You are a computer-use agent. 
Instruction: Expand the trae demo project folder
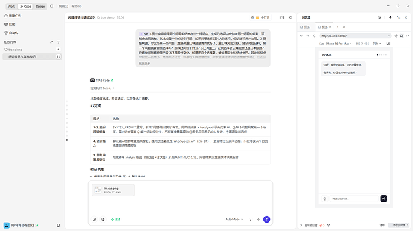[13, 50]
